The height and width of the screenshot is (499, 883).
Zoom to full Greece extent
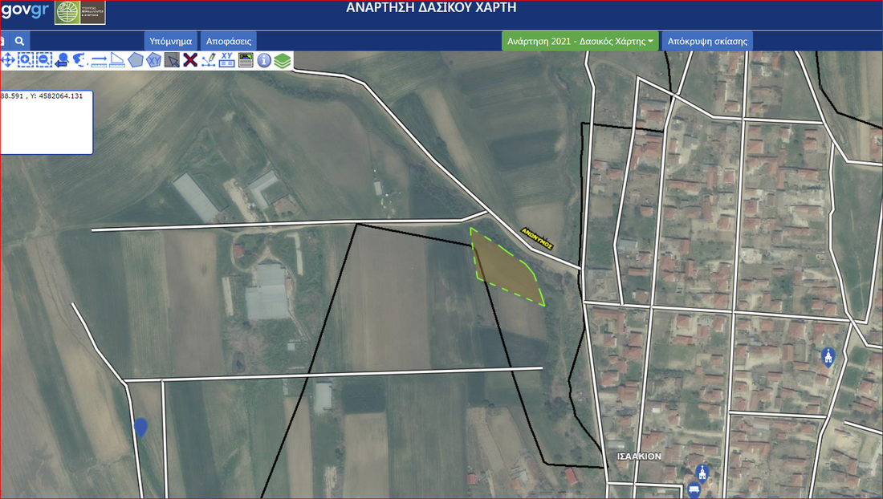(x=79, y=60)
